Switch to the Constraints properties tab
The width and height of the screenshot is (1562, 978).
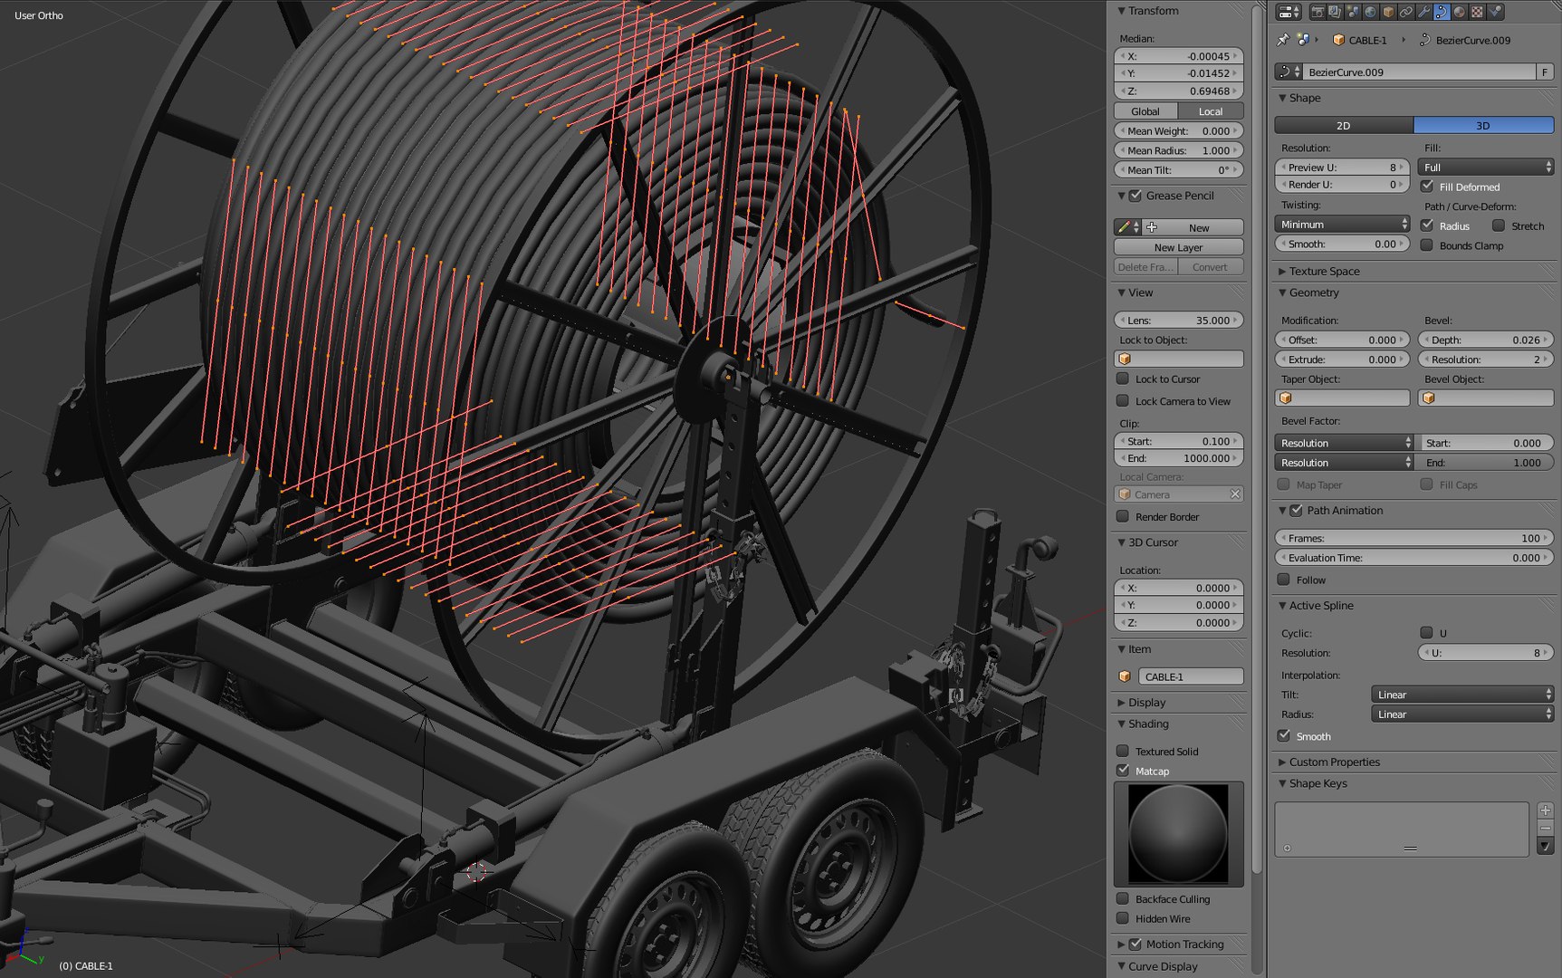[x=1406, y=12]
